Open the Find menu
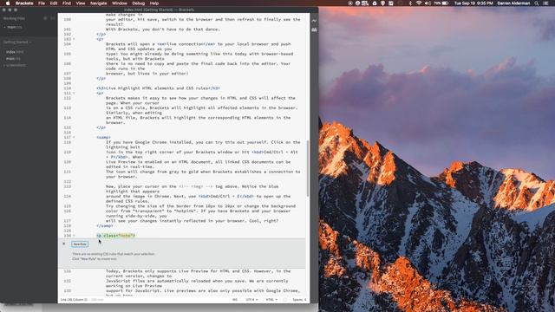555x312 pixels. coord(67,3)
